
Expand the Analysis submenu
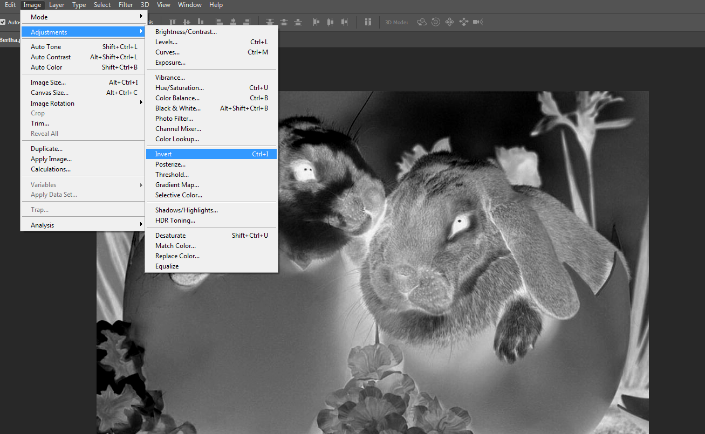(x=81, y=225)
